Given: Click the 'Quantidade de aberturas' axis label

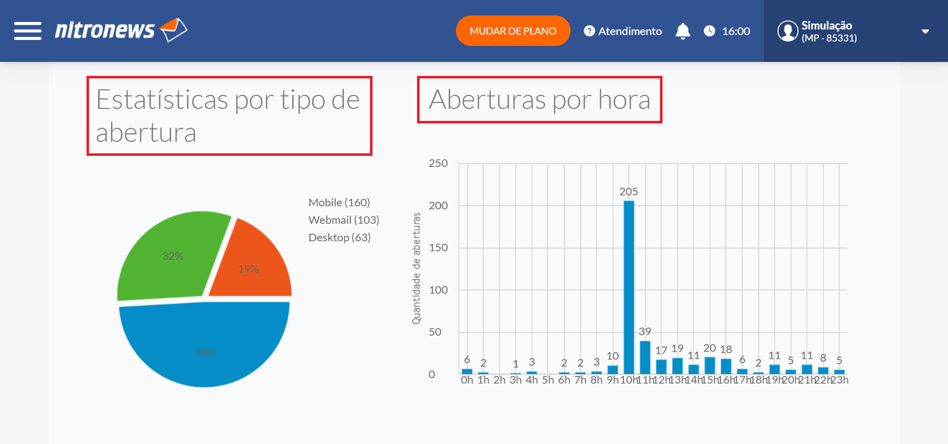Looking at the screenshot, I should point(416,268).
